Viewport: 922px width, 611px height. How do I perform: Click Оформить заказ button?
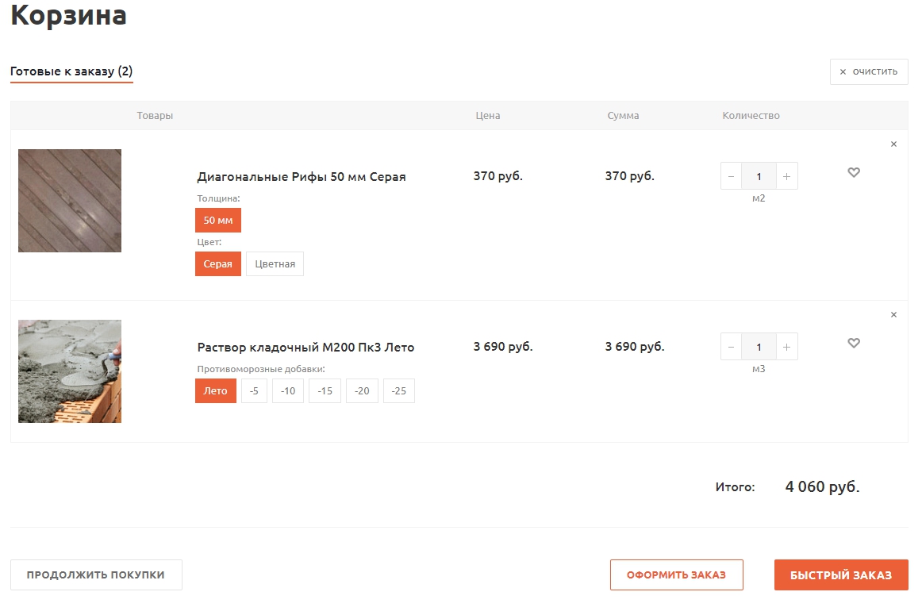(x=676, y=575)
